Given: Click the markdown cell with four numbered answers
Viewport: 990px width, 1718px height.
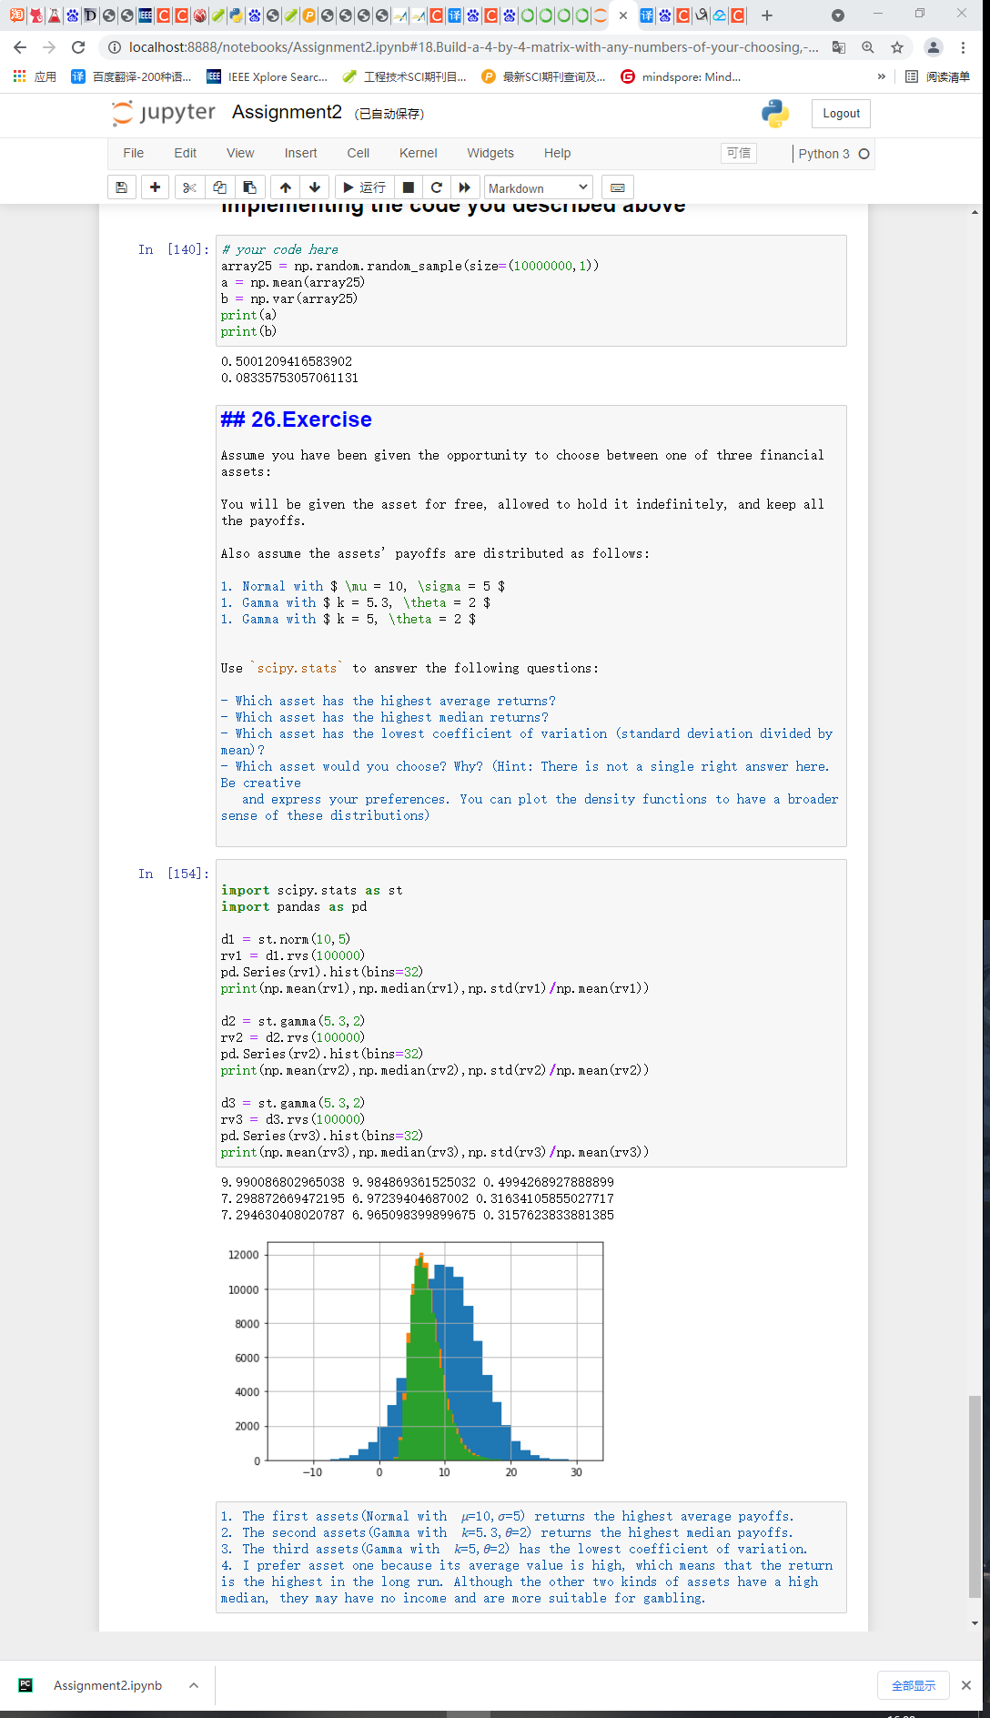Looking at the screenshot, I should point(530,1557).
